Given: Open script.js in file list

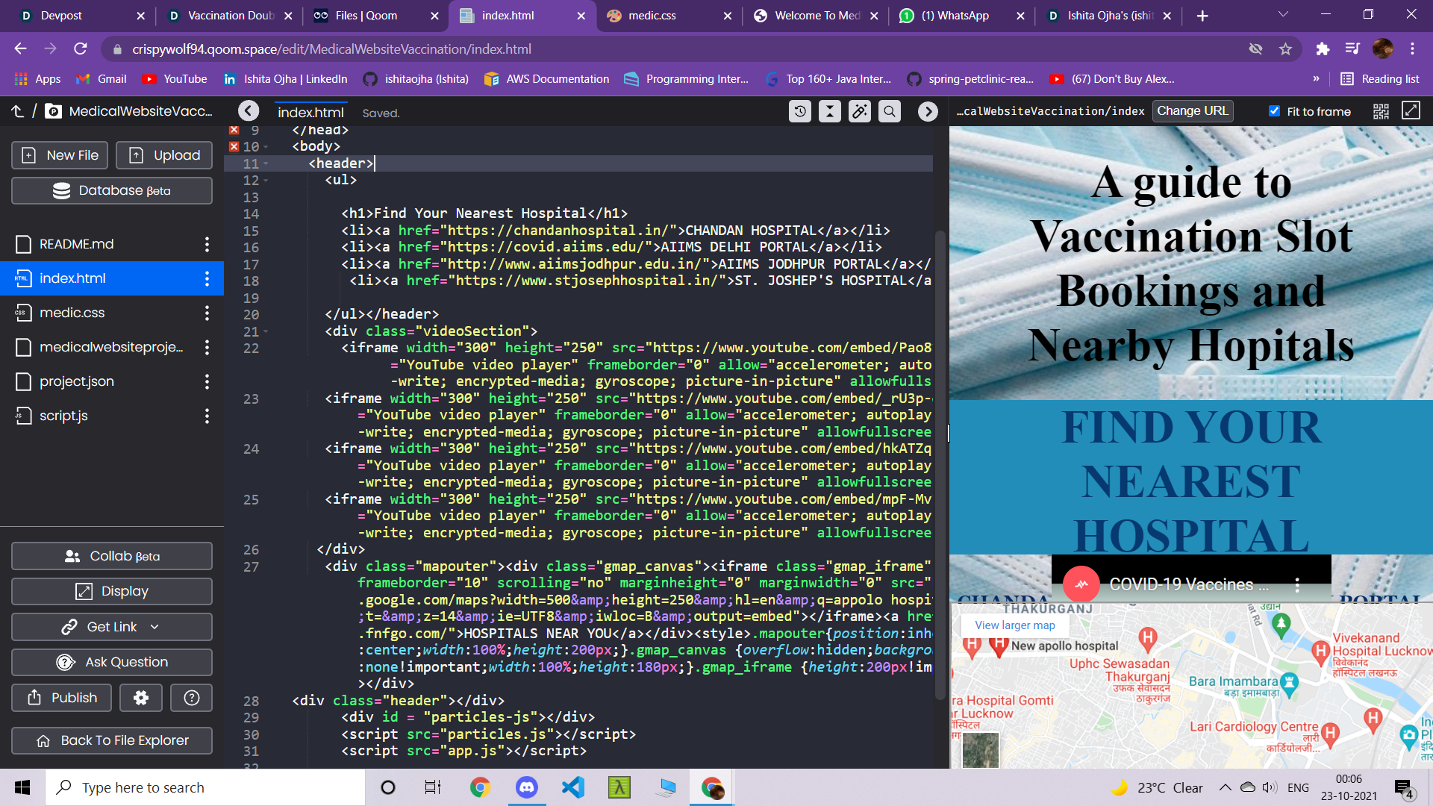Looking at the screenshot, I should point(63,416).
